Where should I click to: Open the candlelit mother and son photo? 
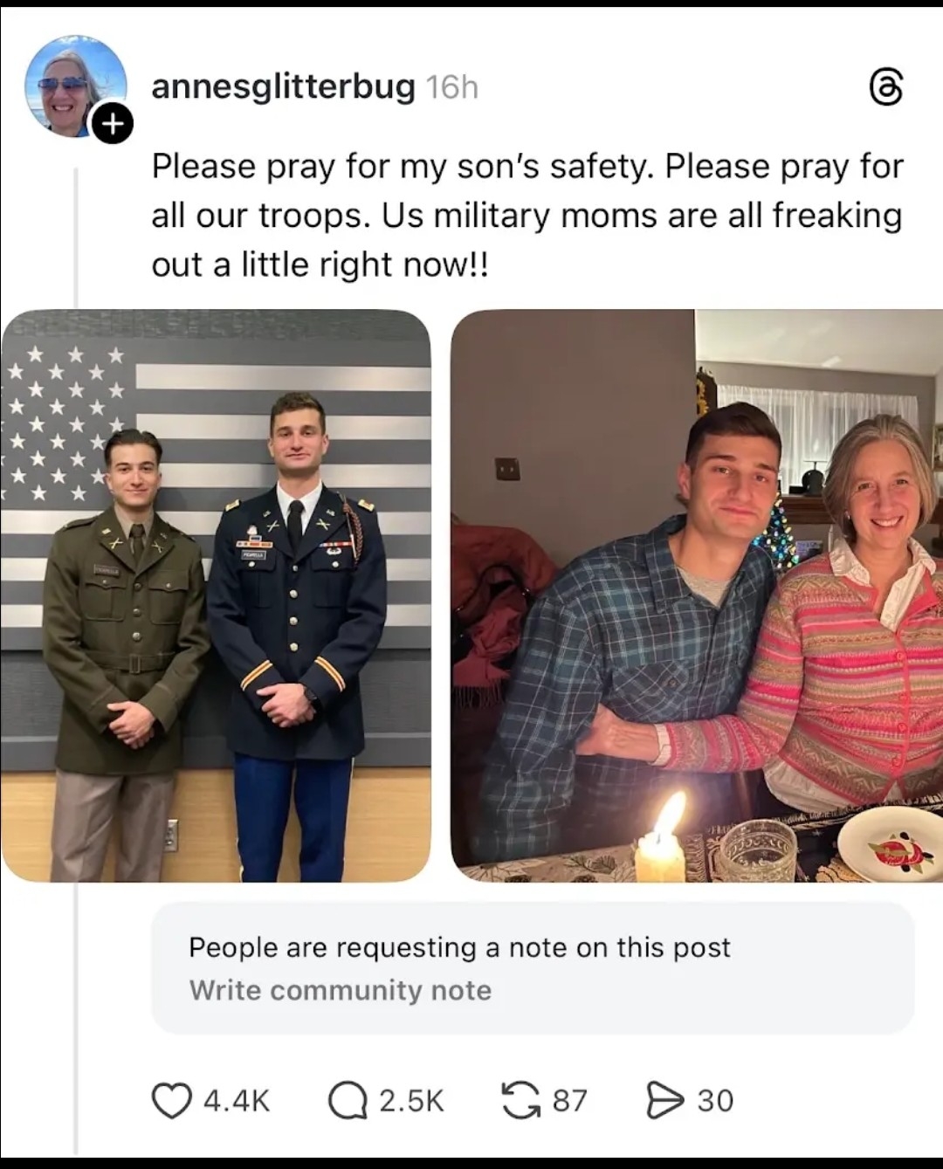coord(697,595)
